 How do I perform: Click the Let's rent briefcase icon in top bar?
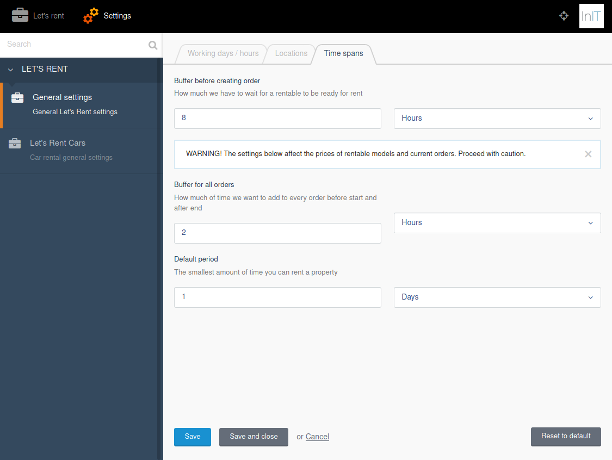click(20, 16)
